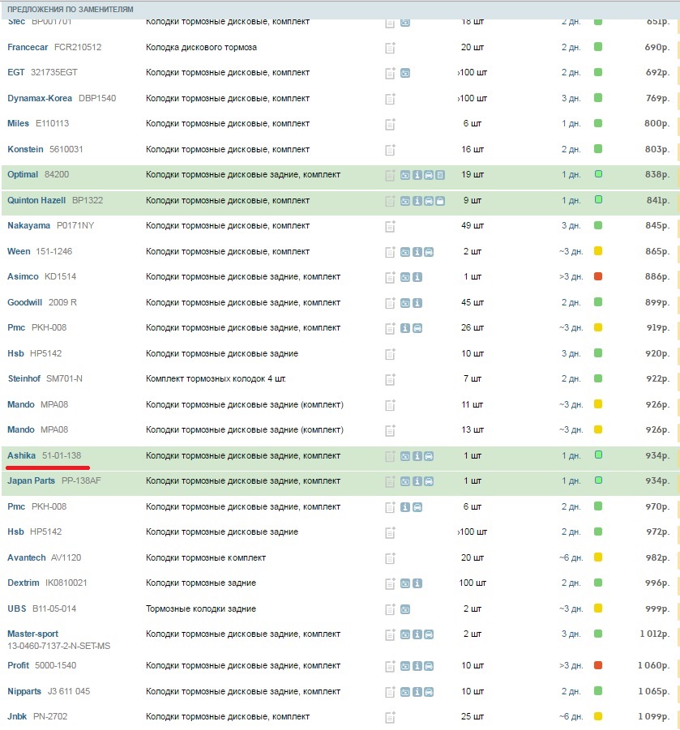This screenshot has width=680, height=730.
Task: Click quantity 11 шт in Mando row
Action: click(x=473, y=404)
